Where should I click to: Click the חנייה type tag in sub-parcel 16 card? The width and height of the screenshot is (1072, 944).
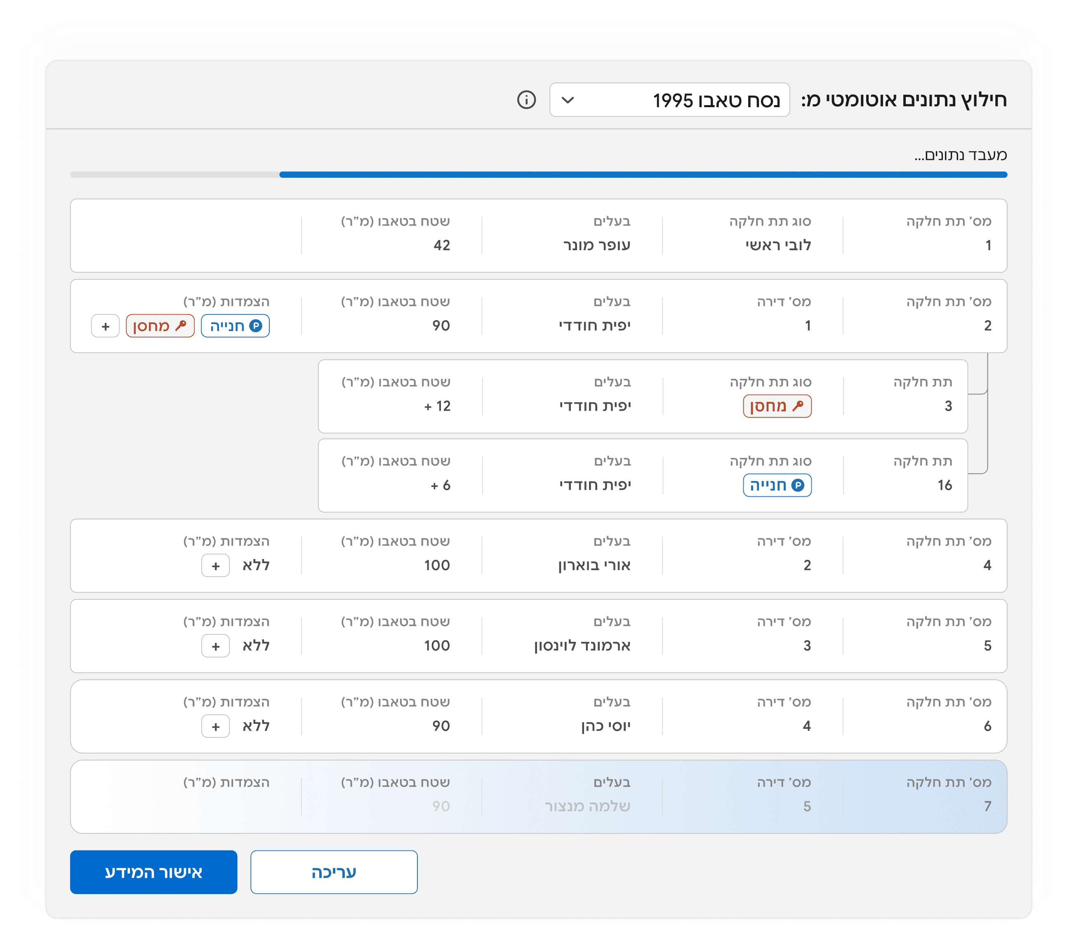point(777,485)
